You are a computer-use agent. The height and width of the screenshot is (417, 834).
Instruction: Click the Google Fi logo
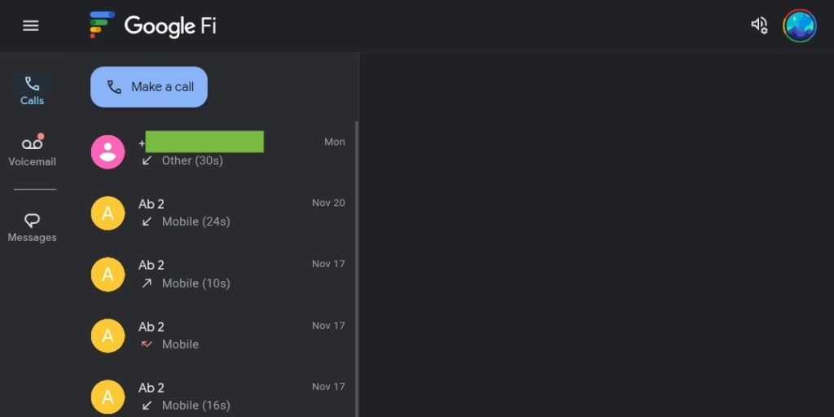(153, 26)
